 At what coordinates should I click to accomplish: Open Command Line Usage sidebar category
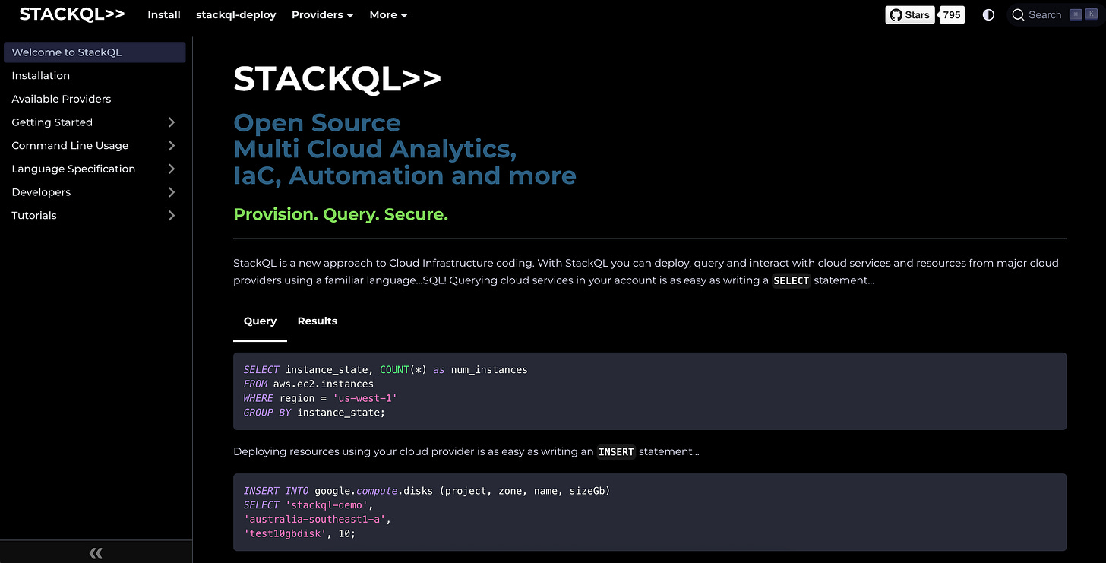70,146
